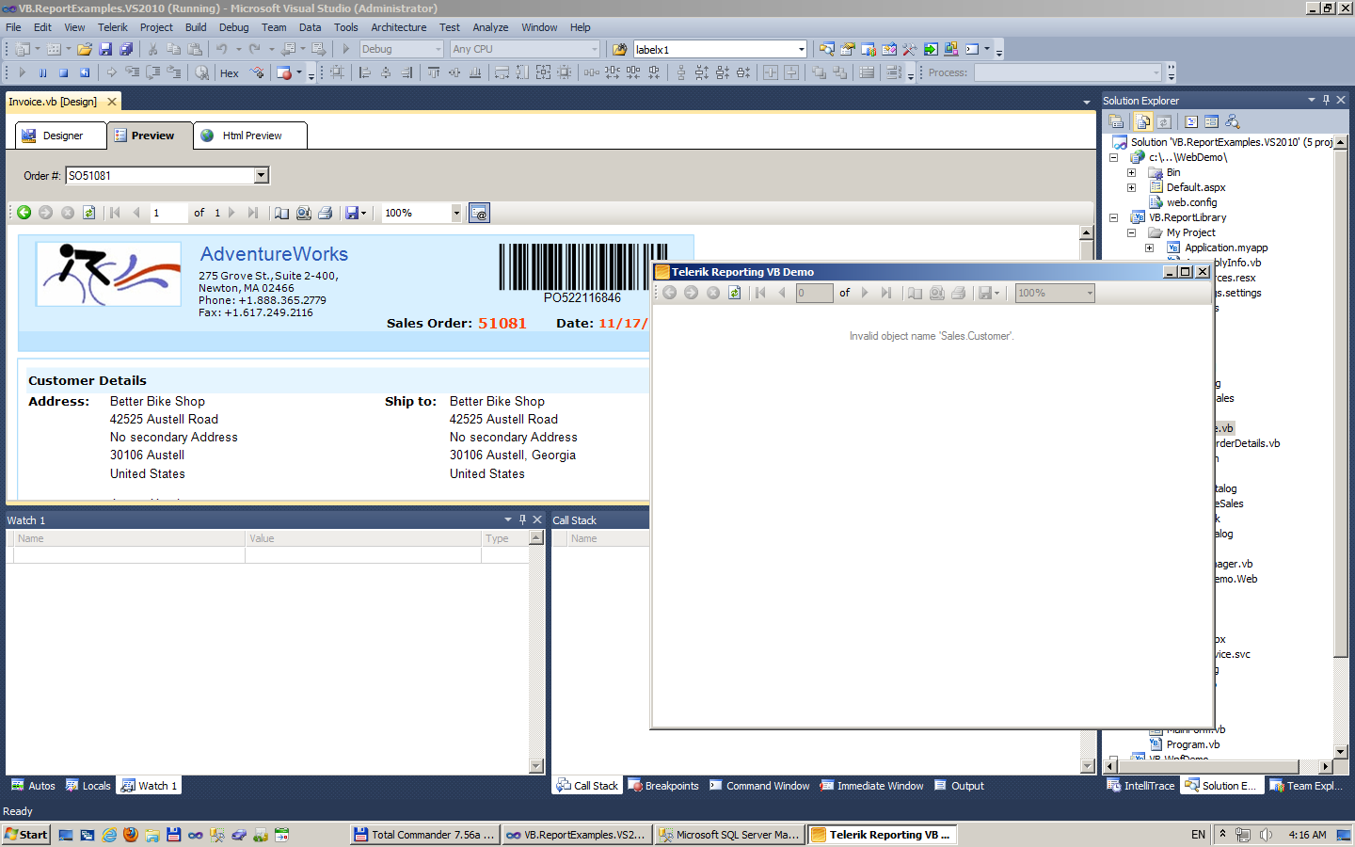Open Internet Explorer from the quick launch bar
The width and height of the screenshot is (1355, 847).
pos(109,835)
